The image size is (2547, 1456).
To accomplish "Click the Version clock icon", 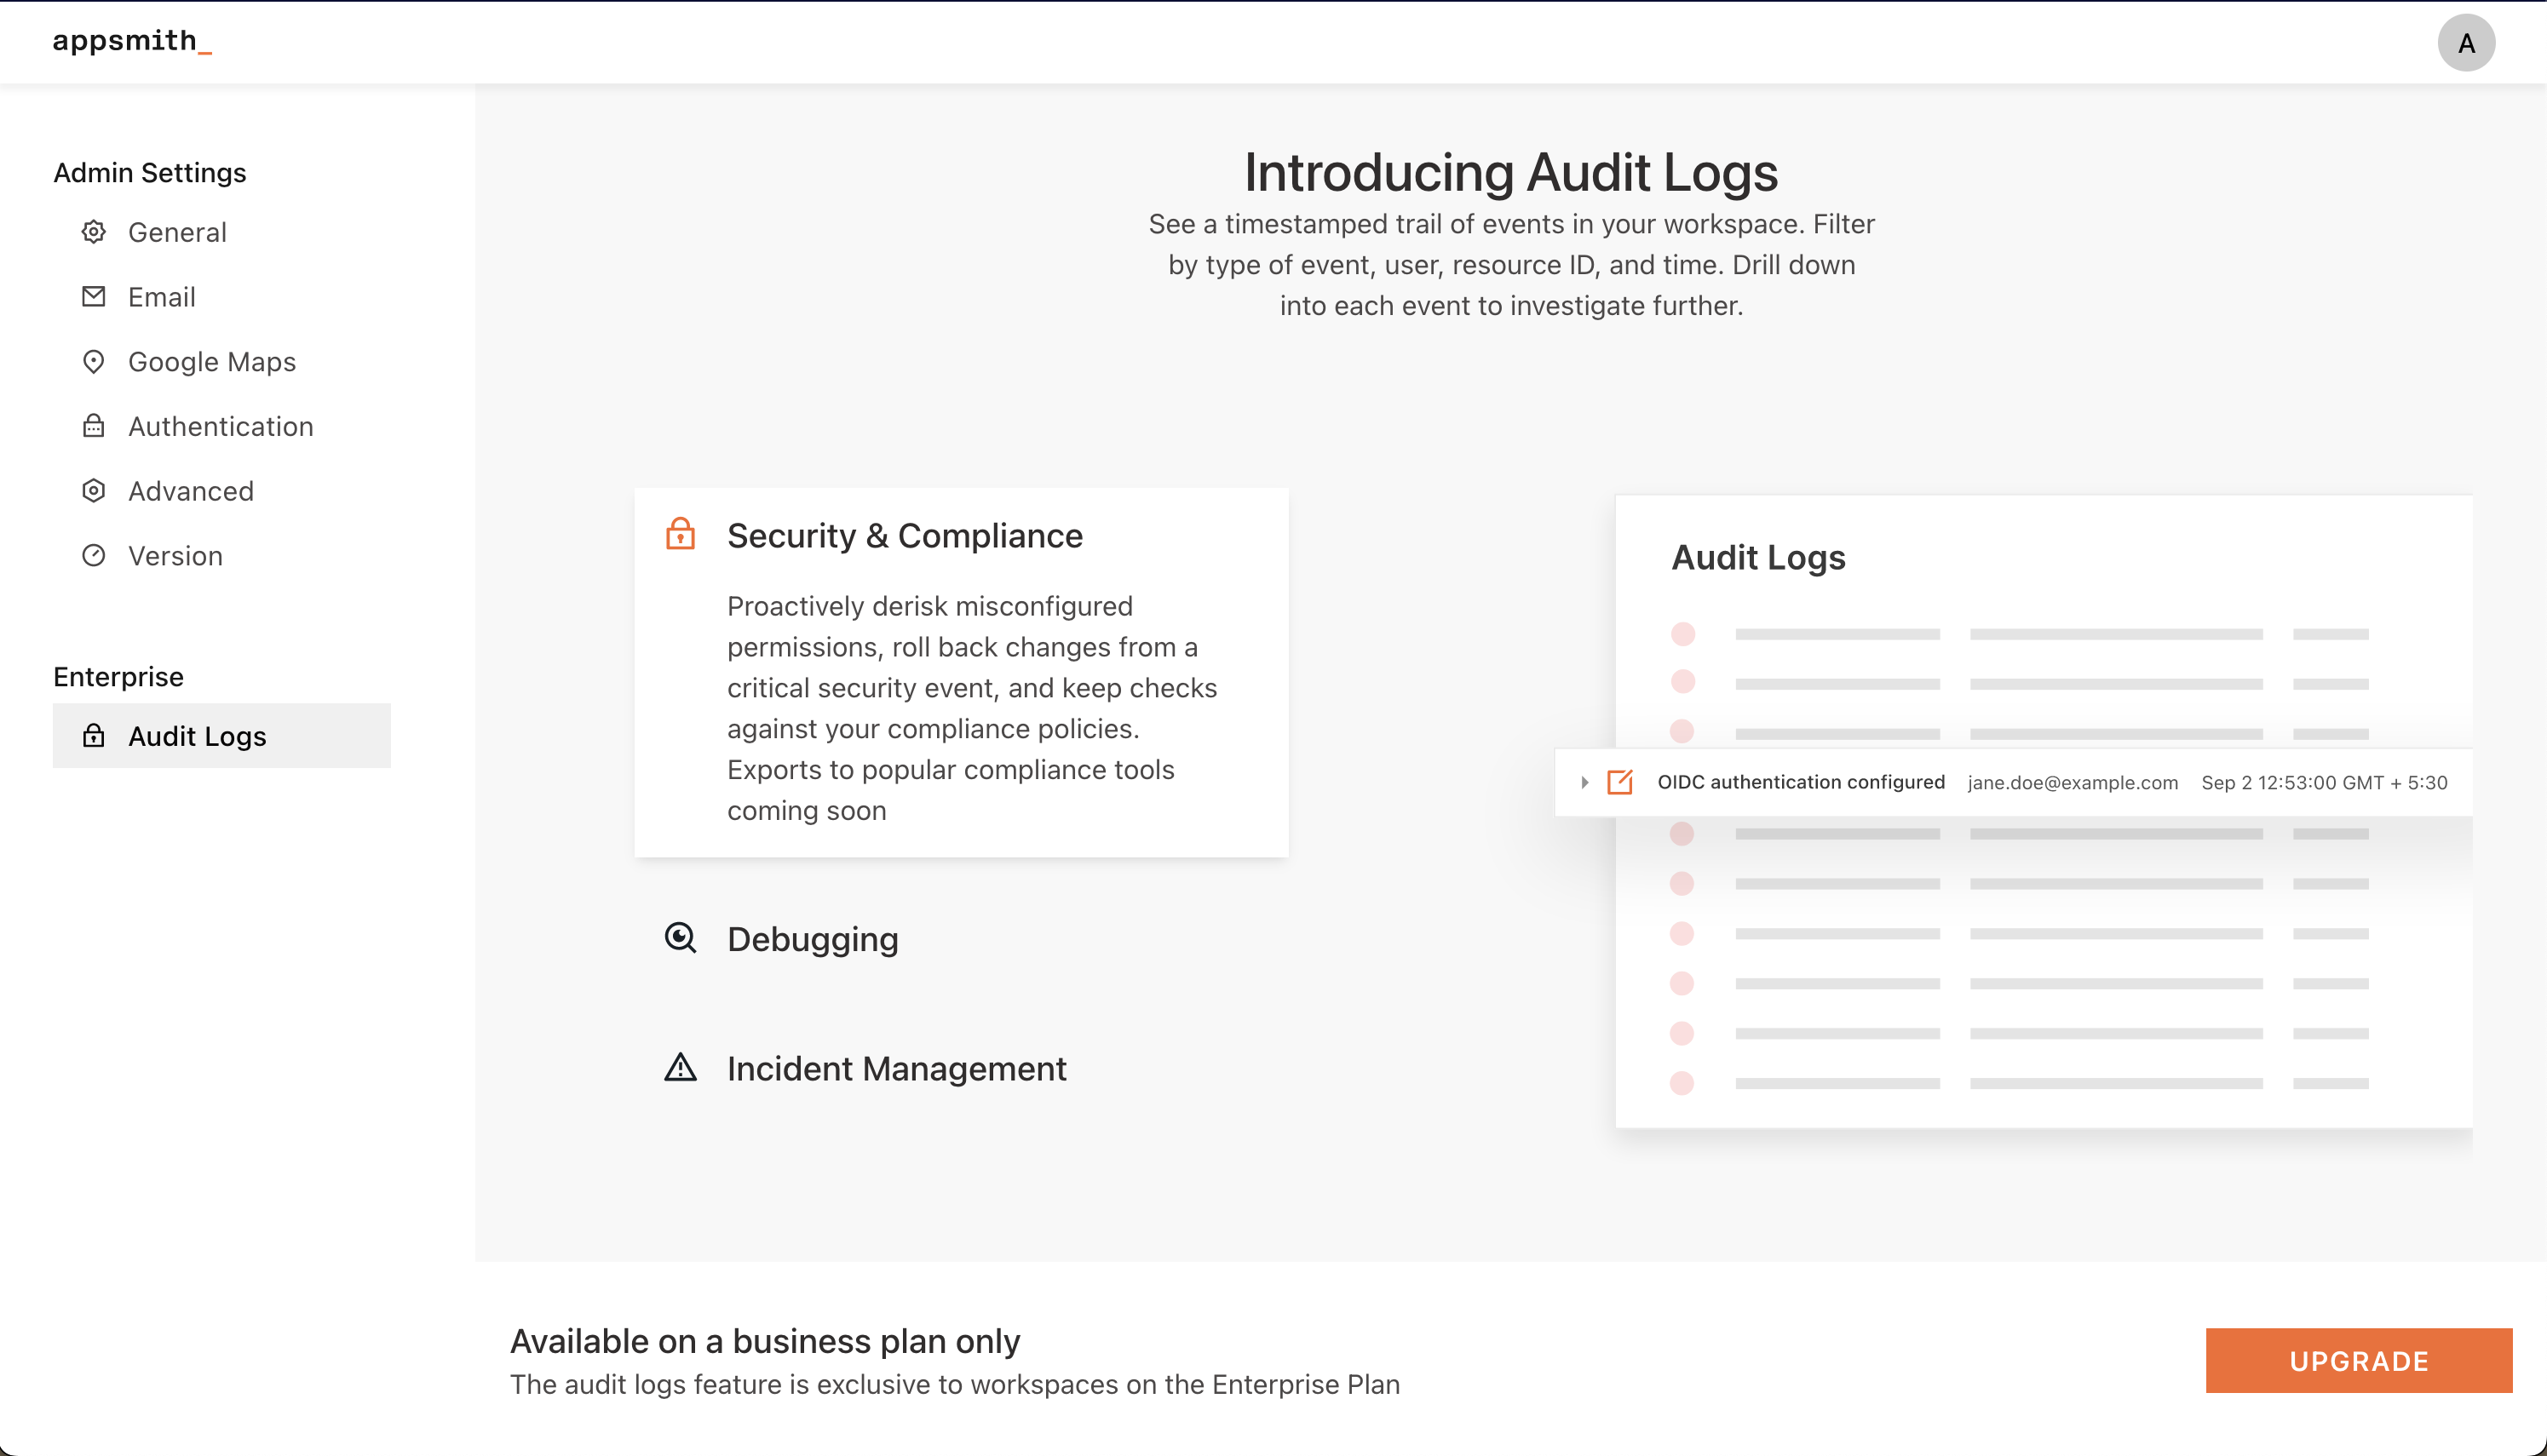I will click(93, 556).
